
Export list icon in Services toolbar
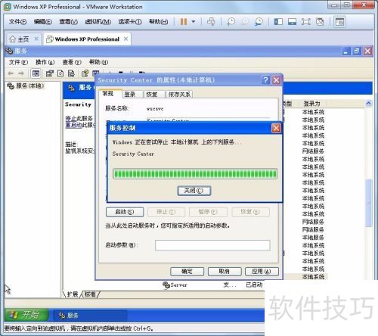pos(71,73)
